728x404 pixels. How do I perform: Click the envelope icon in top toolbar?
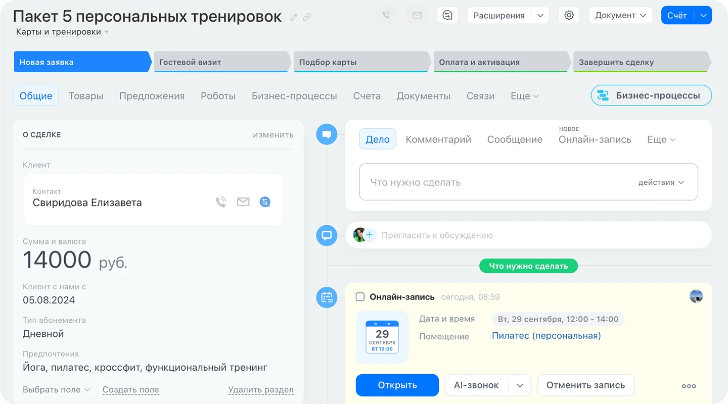417,15
